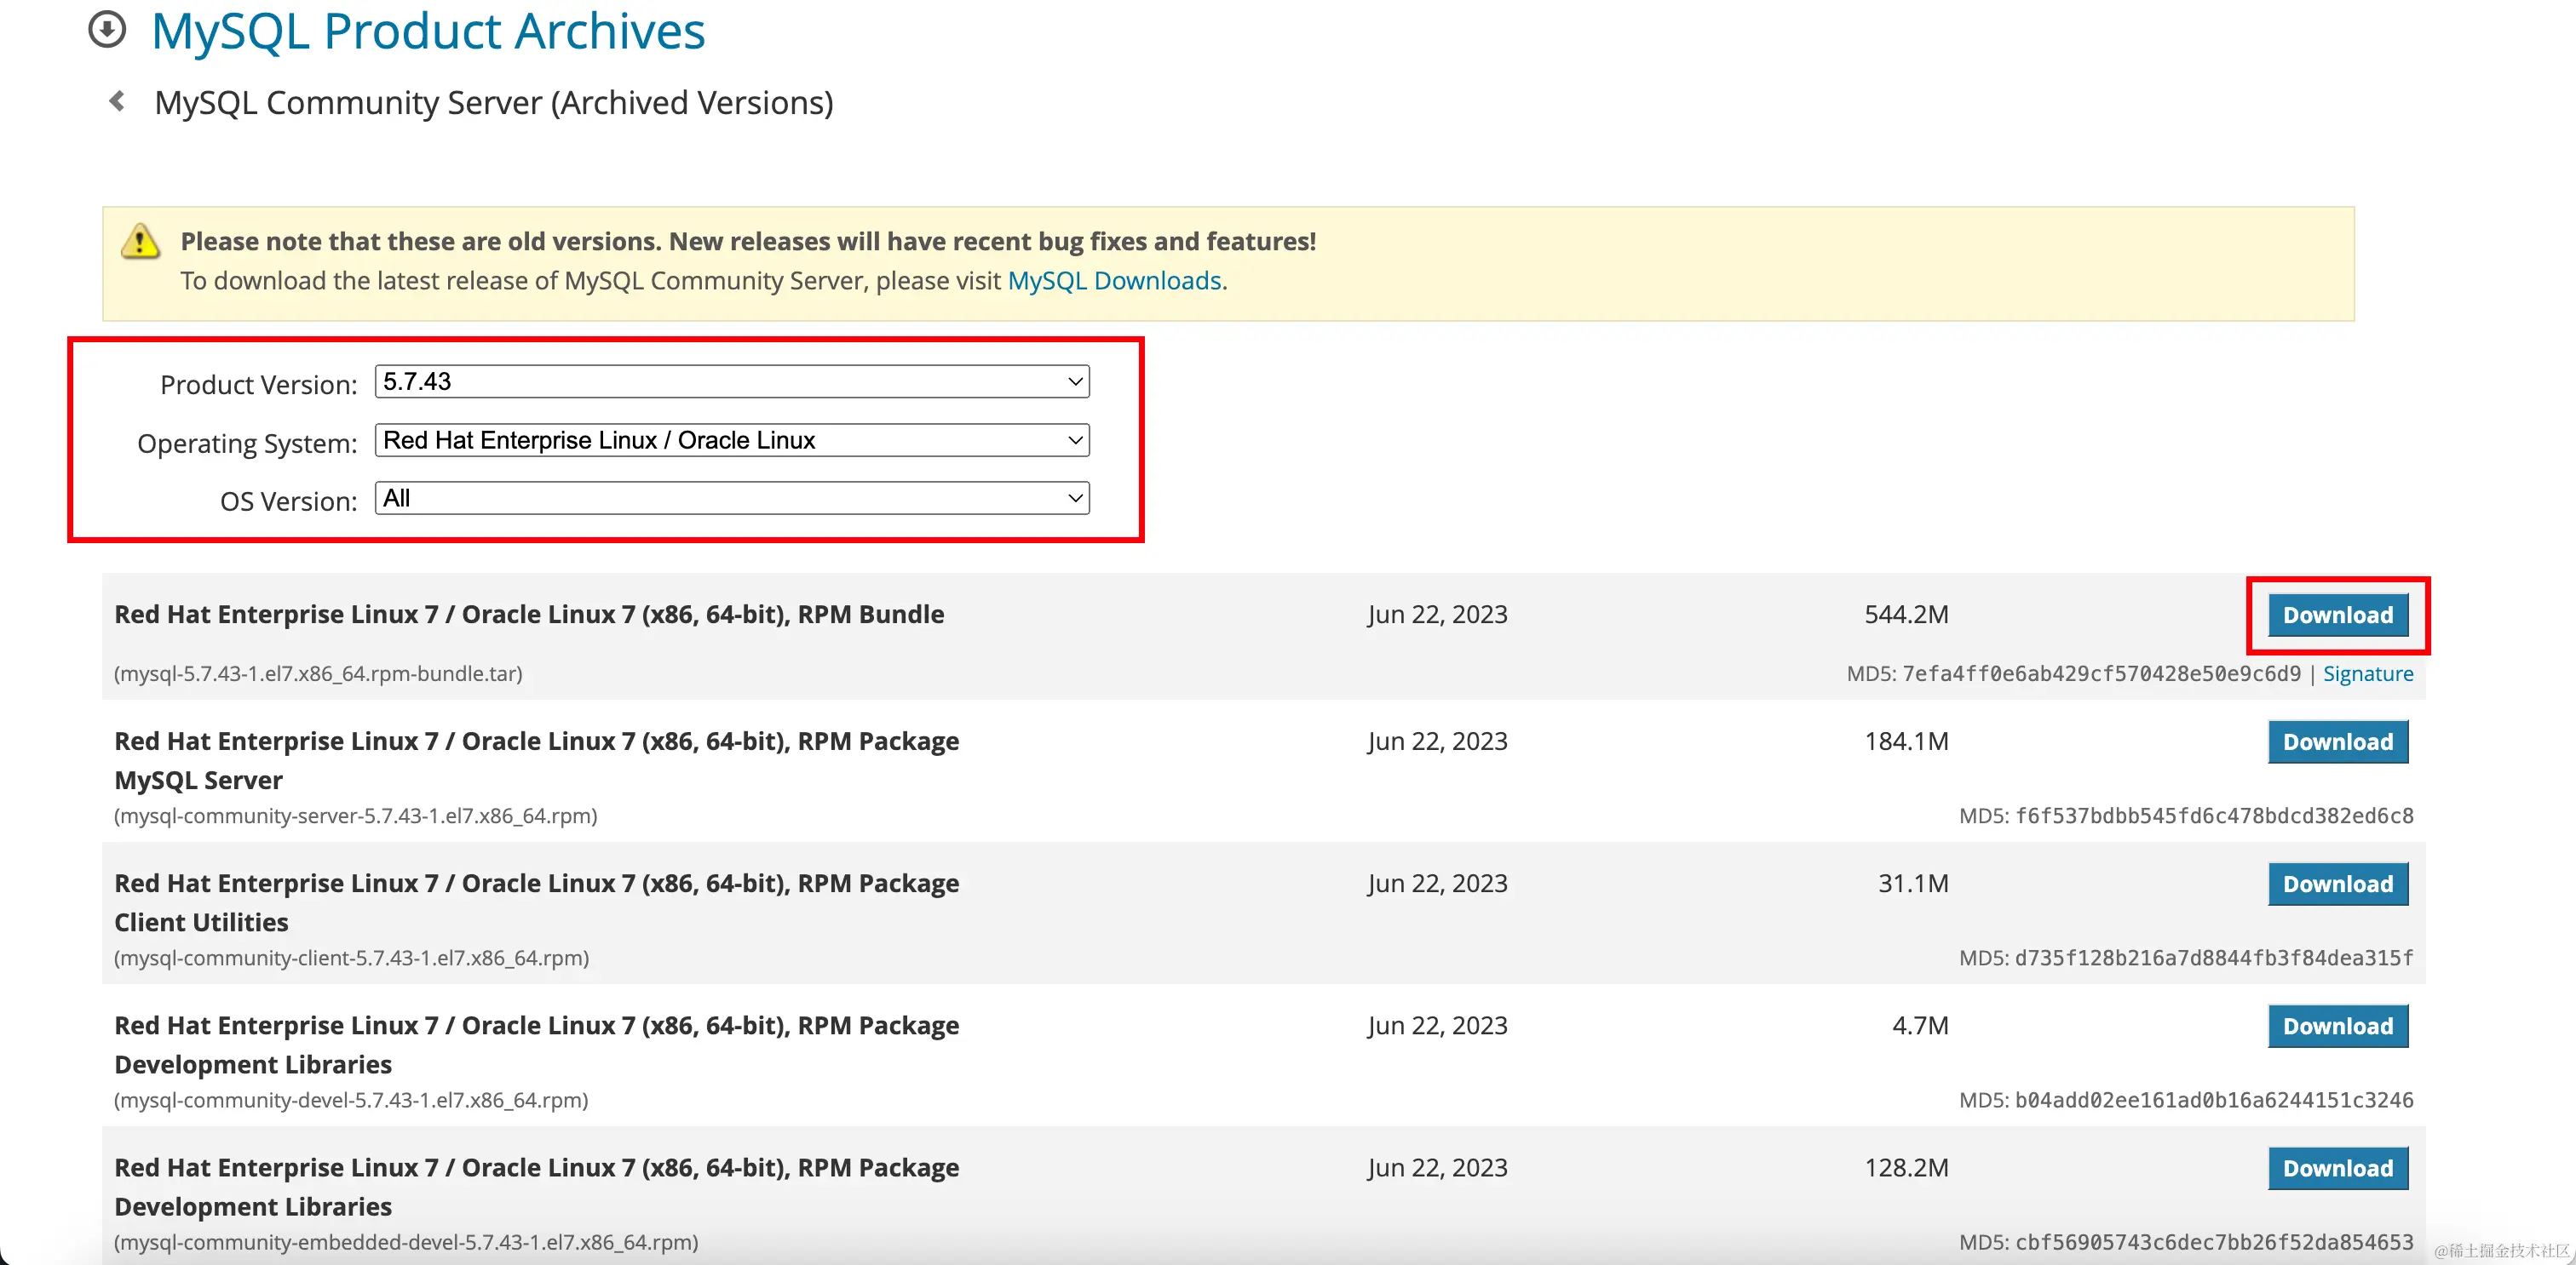
Task: Download the RPM Bundle 544.2M
Action: (2338, 615)
